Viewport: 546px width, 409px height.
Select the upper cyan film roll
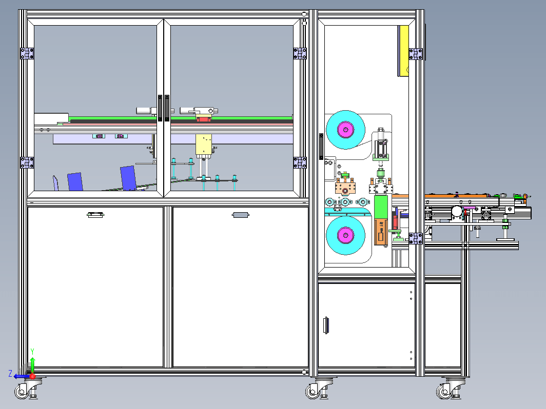[345, 130]
